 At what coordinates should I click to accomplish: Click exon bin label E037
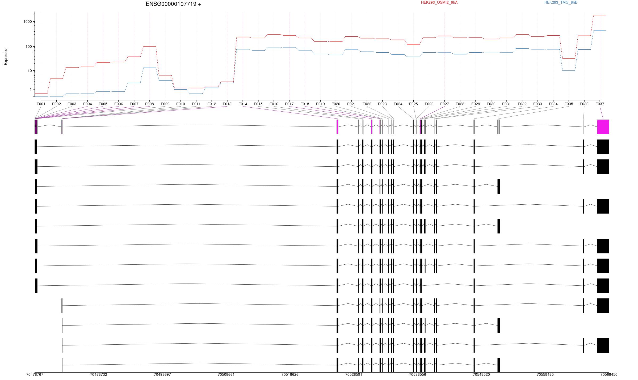(600, 104)
